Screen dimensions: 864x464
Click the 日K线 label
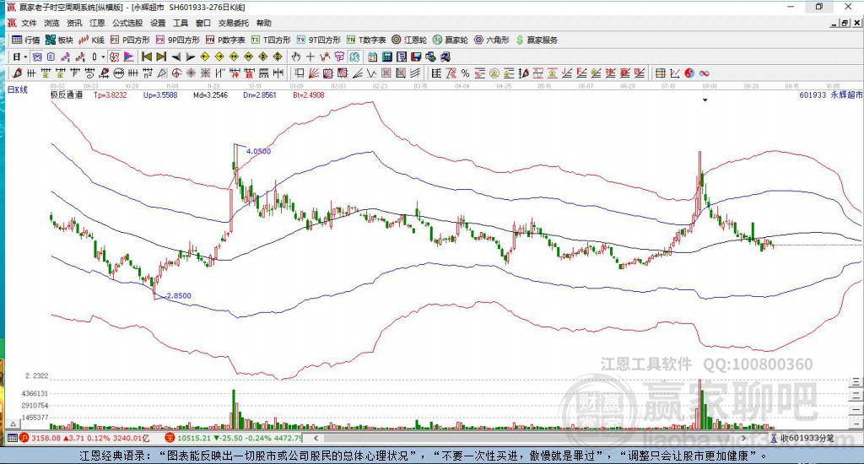click(17, 89)
